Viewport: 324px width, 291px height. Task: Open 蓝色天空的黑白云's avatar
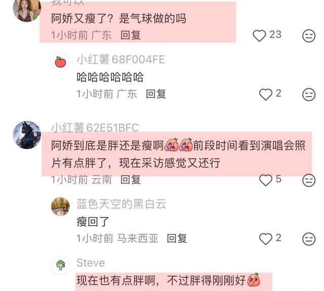(60, 206)
